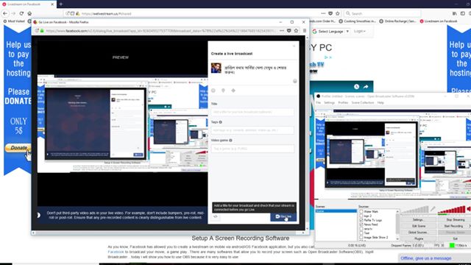Click the Stop Streaming button in OBS

pos(455,219)
